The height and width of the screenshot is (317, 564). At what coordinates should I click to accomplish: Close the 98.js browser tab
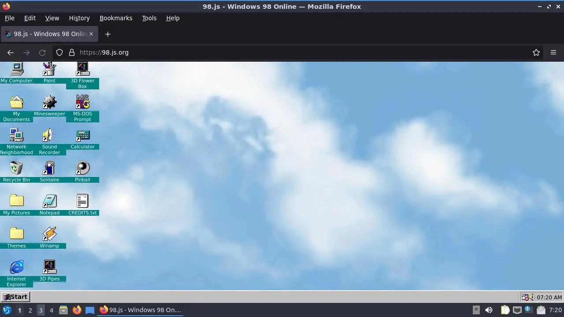(91, 34)
